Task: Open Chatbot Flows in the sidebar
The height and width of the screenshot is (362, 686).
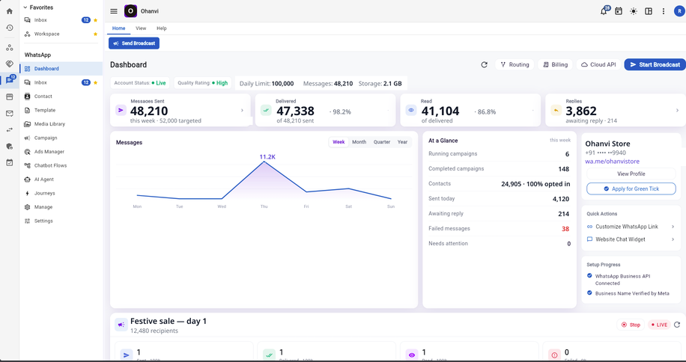Action: tap(61, 165)
